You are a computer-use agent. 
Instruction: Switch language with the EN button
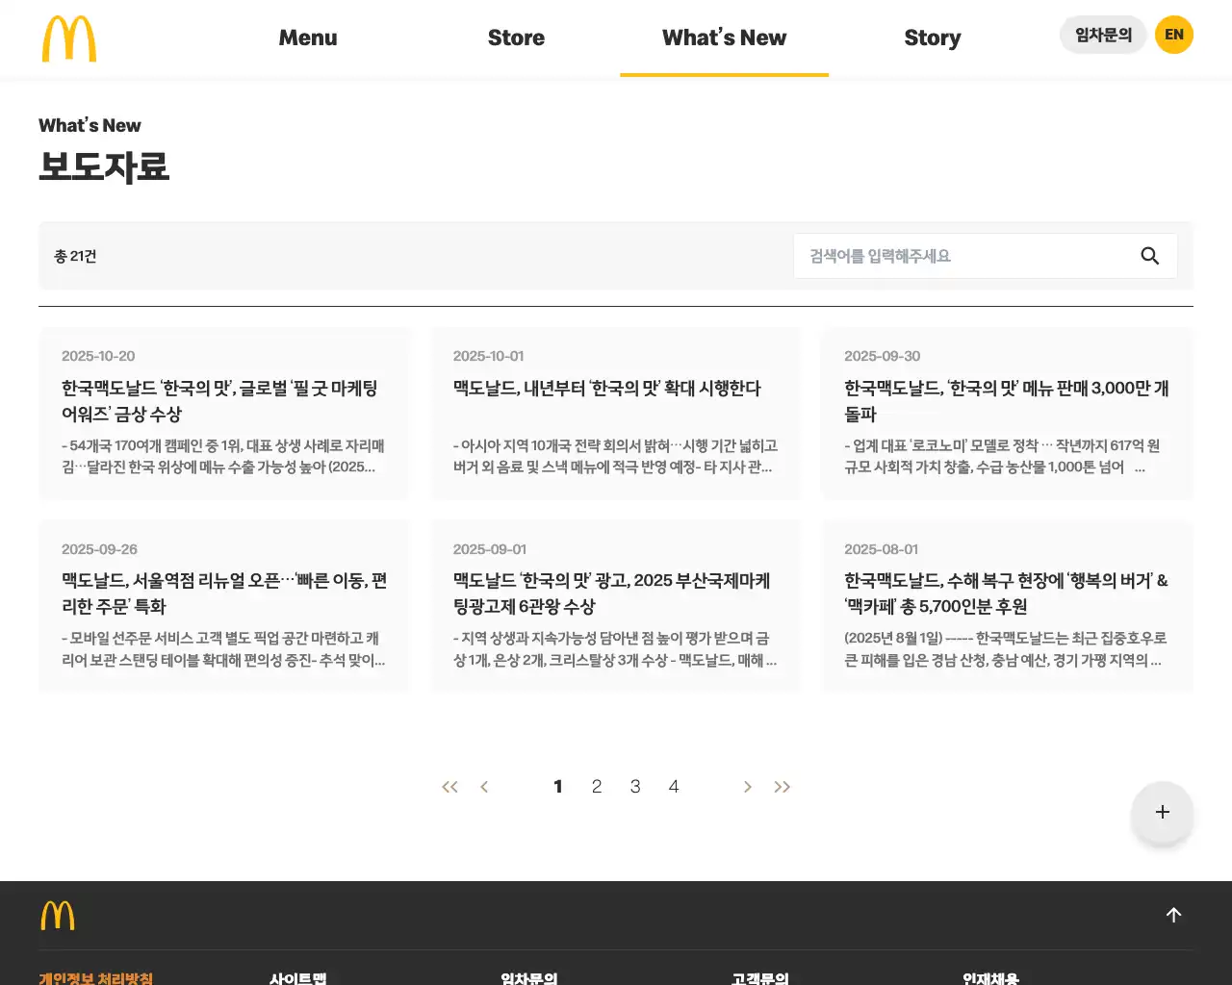(x=1174, y=35)
